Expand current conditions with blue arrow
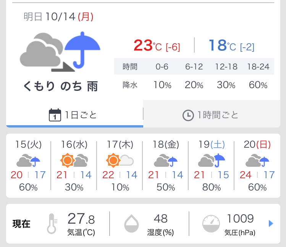286x247 pixels. pos(271,224)
